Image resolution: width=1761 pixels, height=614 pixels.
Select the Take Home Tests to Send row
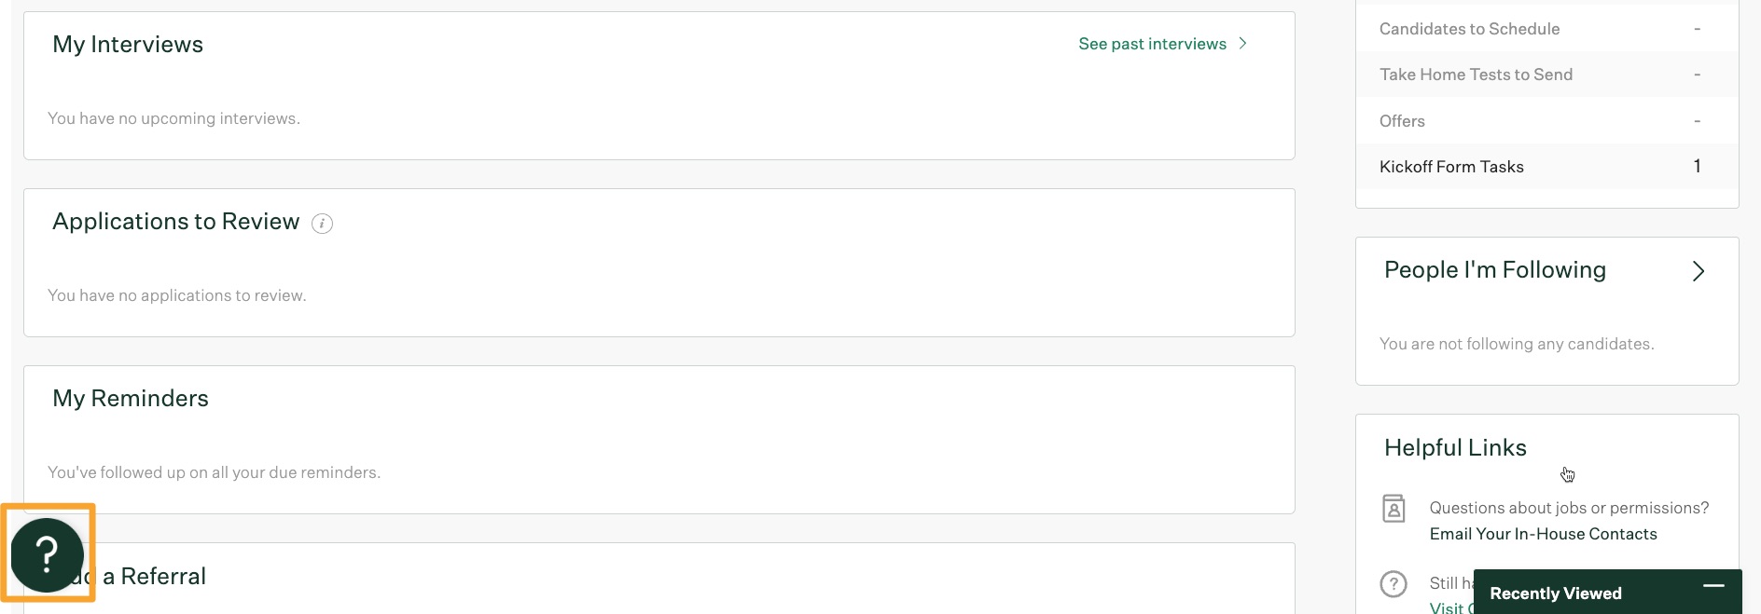coord(1546,75)
